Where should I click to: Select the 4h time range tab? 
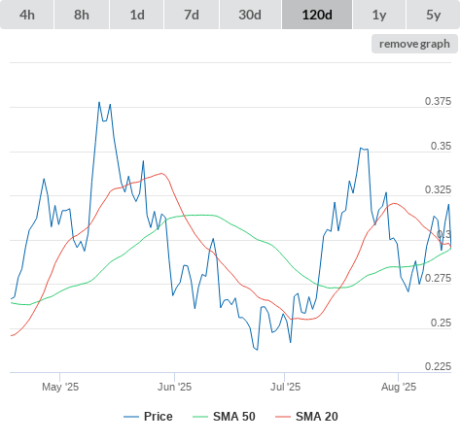(x=27, y=15)
